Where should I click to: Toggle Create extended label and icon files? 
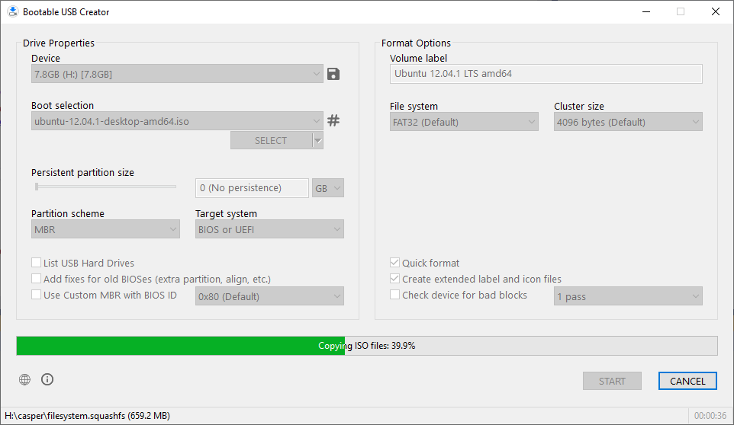[395, 279]
